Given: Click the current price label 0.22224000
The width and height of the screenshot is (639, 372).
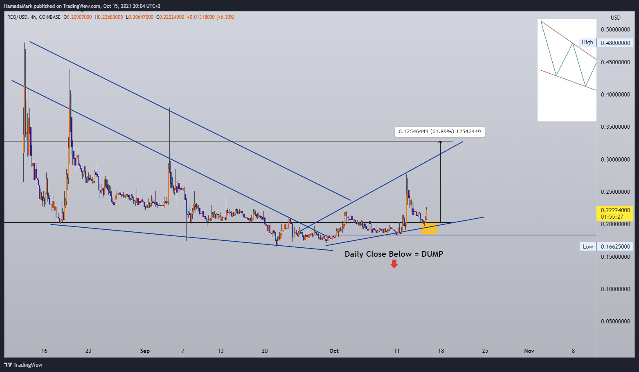Looking at the screenshot, I should click(615, 210).
